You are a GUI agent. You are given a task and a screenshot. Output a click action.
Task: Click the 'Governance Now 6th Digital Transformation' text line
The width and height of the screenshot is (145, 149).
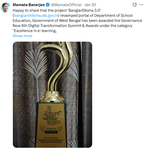tap(72, 26)
